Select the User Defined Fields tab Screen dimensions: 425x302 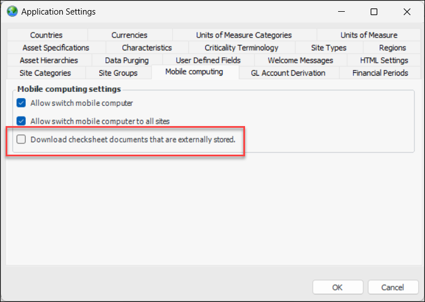pos(208,60)
